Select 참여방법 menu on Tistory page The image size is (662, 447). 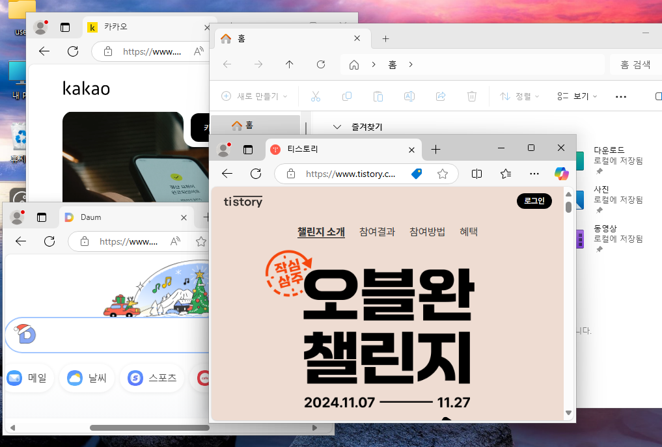[x=427, y=232]
